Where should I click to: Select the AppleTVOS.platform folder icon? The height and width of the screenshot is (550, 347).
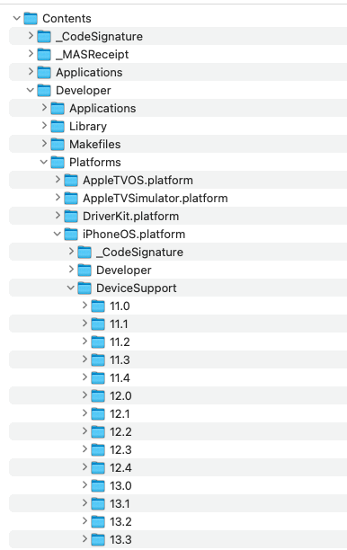pyautogui.click(x=71, y=181)
